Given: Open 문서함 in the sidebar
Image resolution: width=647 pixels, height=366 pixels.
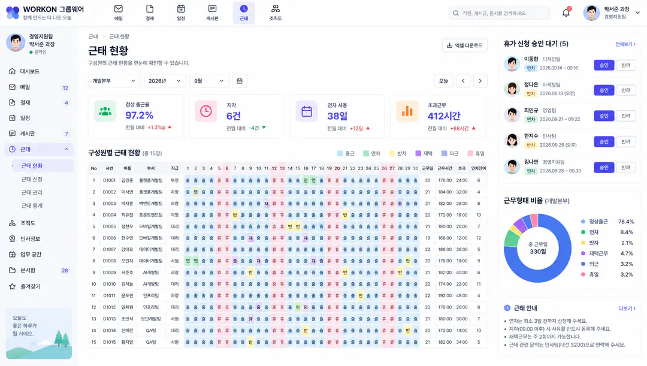Looking at the screenshot, I should 39,270.
